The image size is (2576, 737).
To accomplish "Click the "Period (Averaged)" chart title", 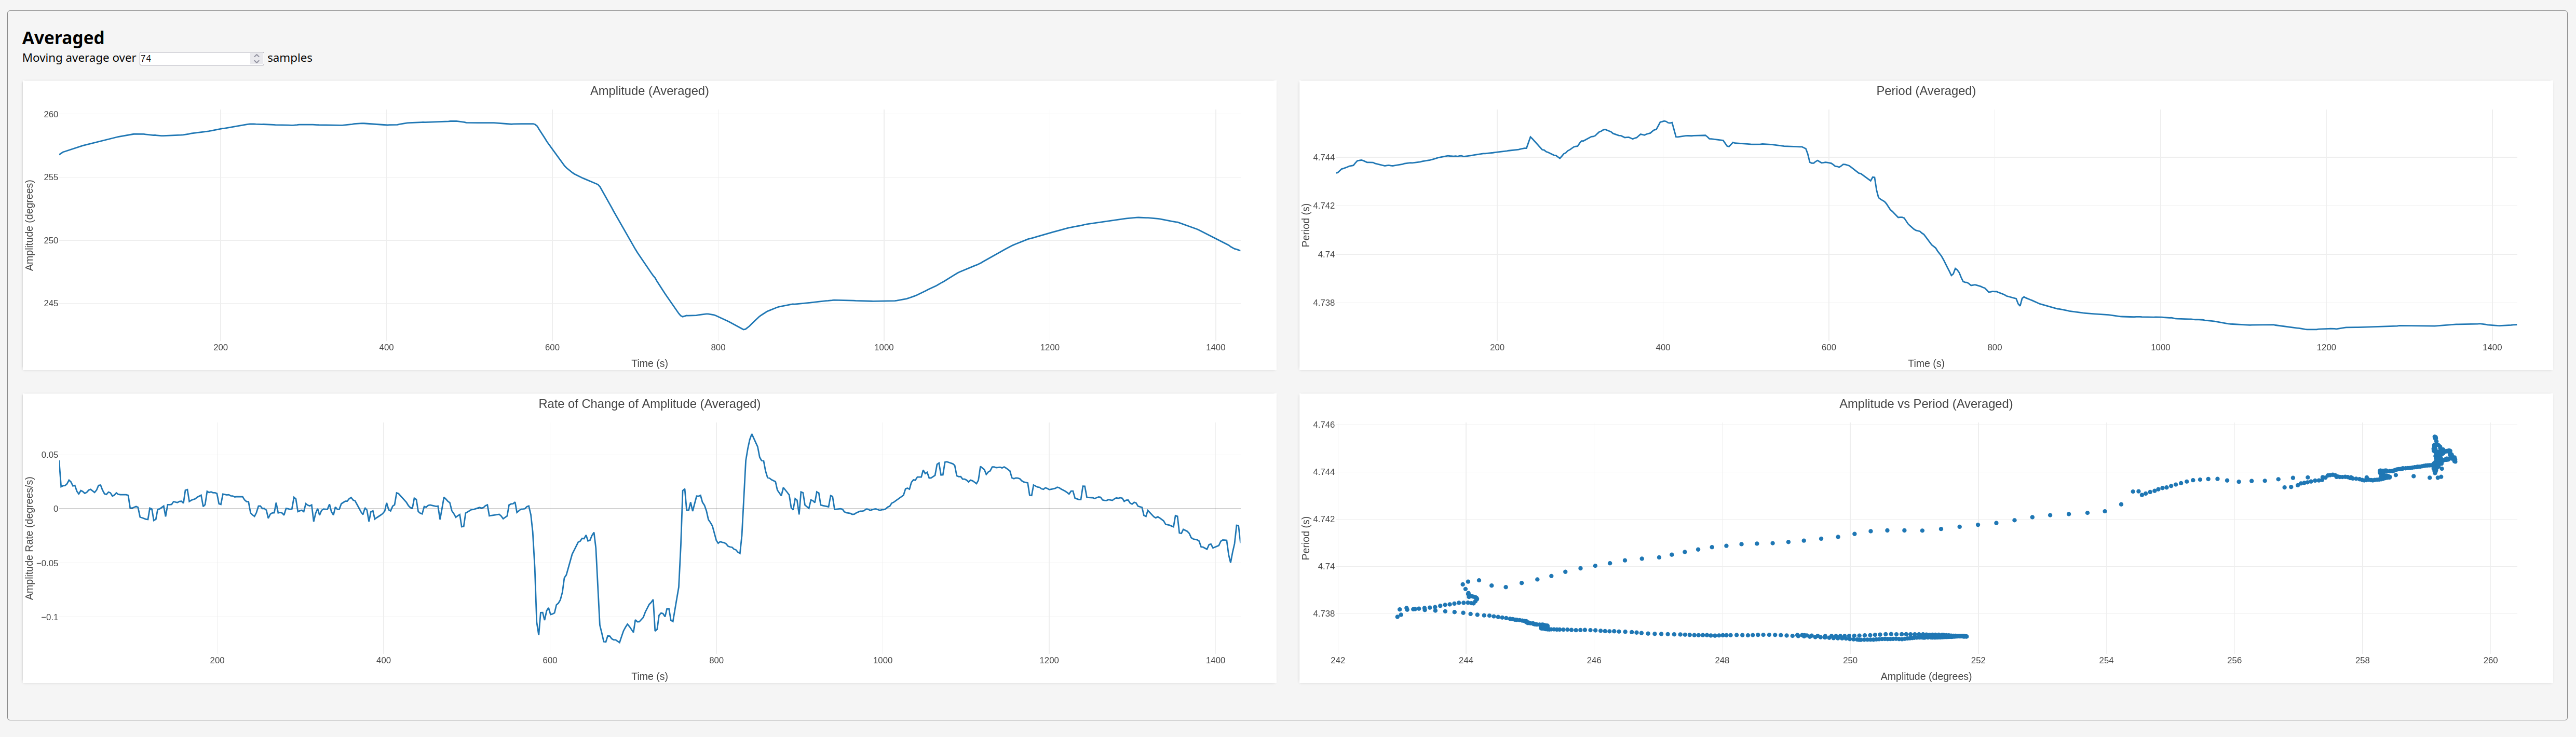I will (1925, 91).
